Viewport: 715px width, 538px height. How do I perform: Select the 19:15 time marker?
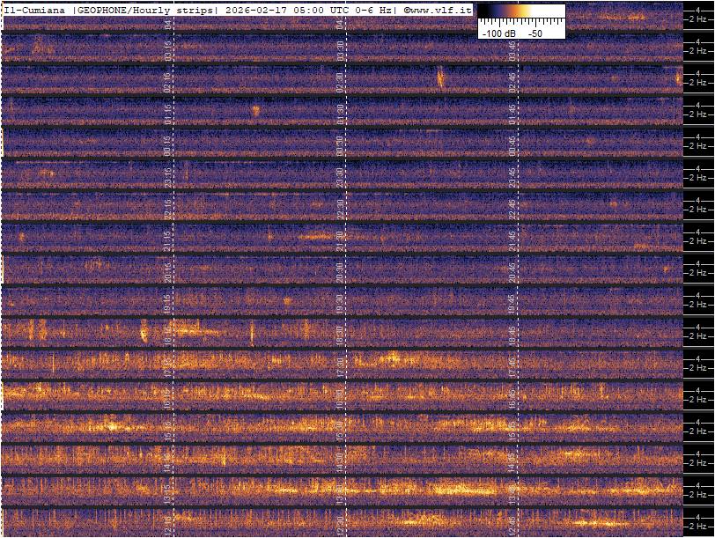pyautogui.click(x=168, y=303)
